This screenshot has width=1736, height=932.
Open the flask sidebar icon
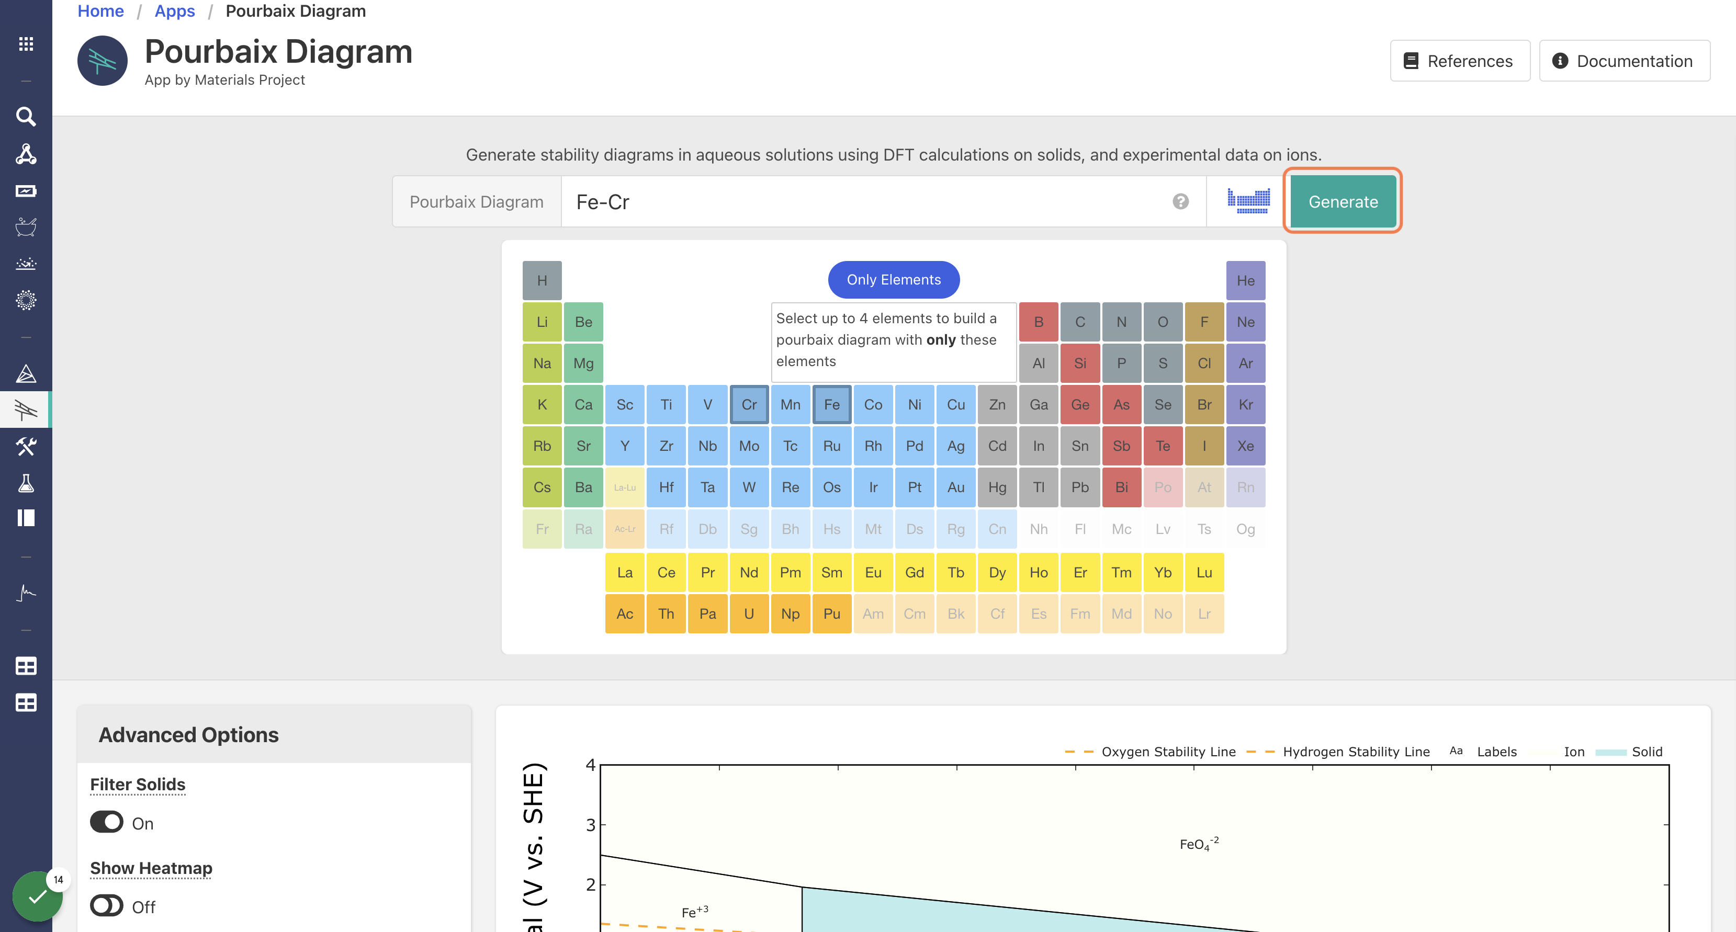26,483
